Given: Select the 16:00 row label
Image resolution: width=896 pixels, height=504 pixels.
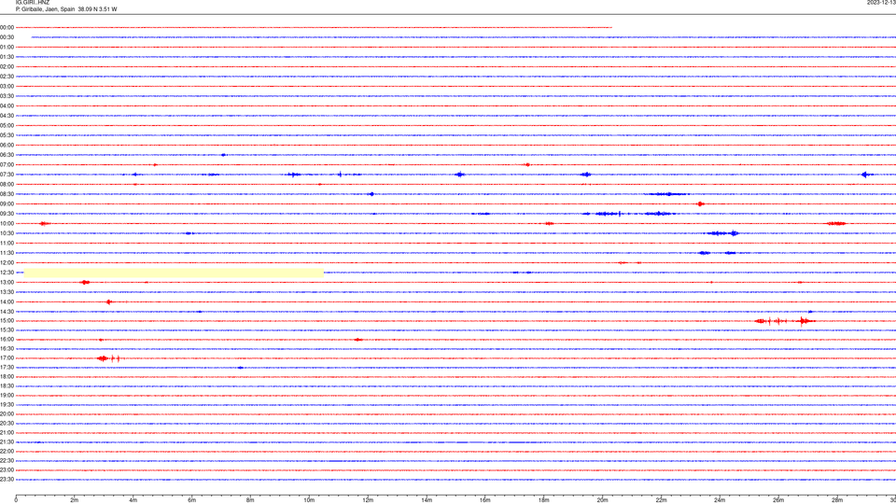Looking at the screenshot, I should 7,340.
